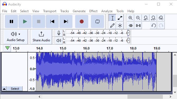The width and height of the screenshot is (177, 99).
Task: Open the View menu
Action: click(36, 11)
